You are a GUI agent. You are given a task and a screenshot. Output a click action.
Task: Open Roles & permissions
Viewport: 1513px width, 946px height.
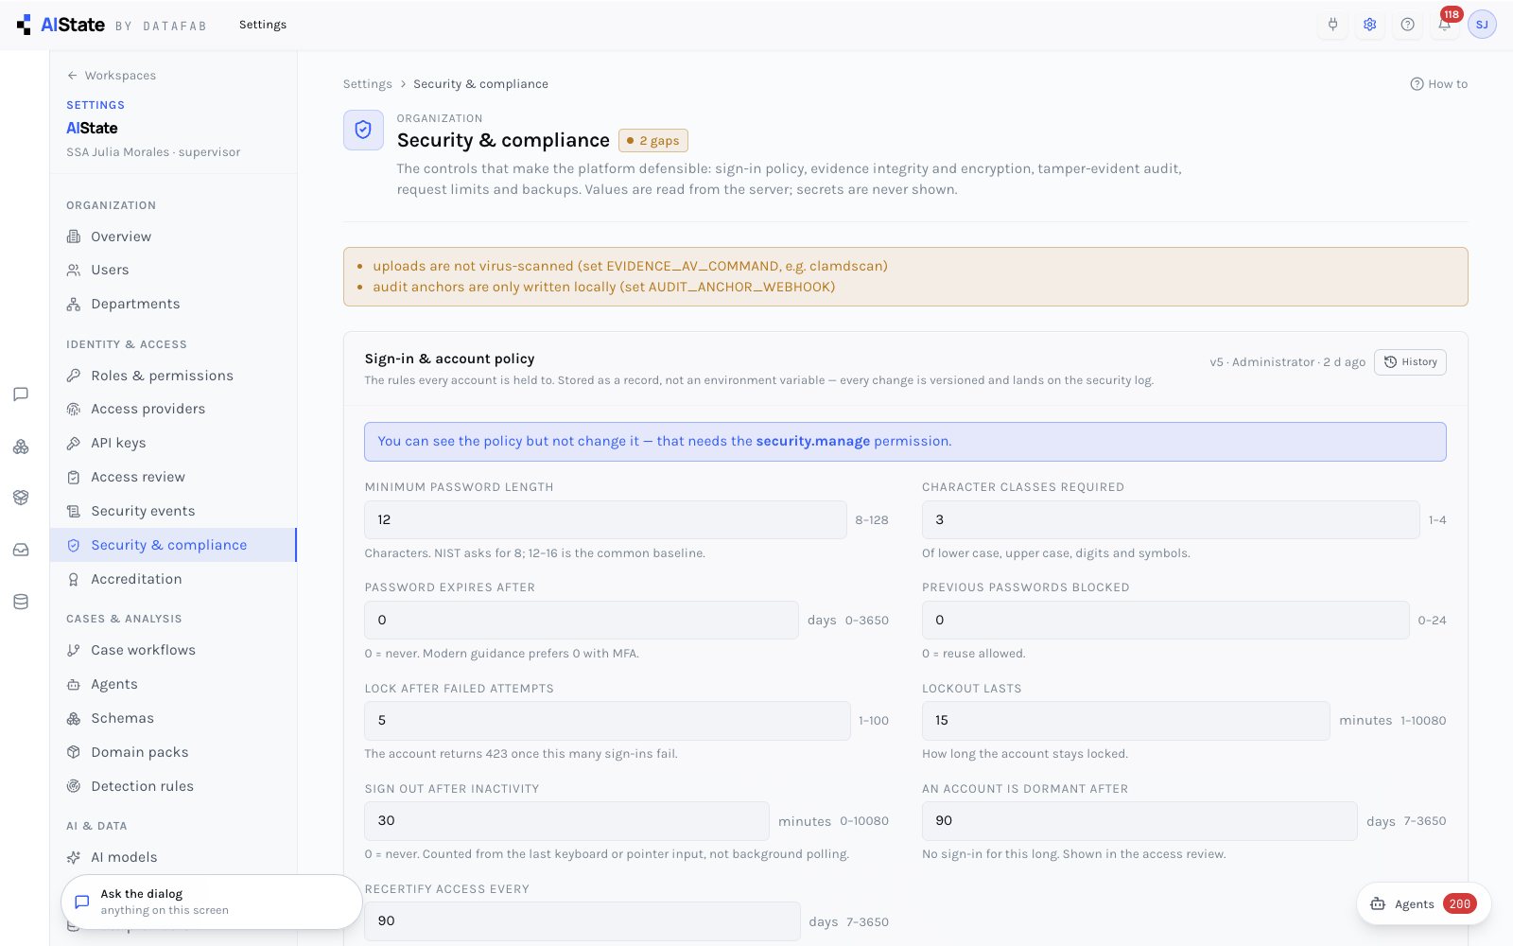point(173,376)
